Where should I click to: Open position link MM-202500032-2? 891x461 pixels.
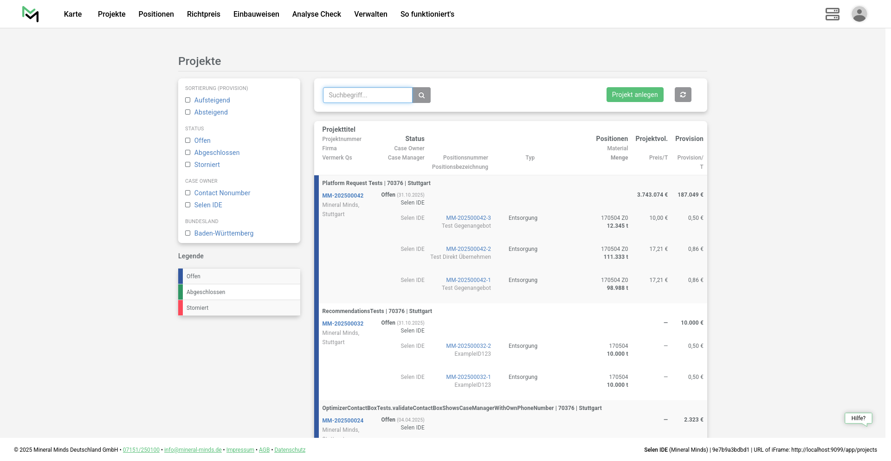[468, 346]
